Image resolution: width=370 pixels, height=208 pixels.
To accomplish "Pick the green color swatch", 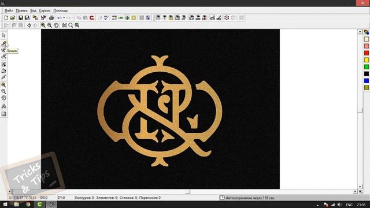I will [366, 67].
